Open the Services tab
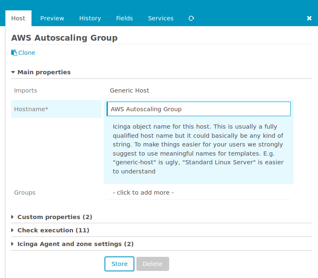Screen dimensions: 318x278 point(160,18)
